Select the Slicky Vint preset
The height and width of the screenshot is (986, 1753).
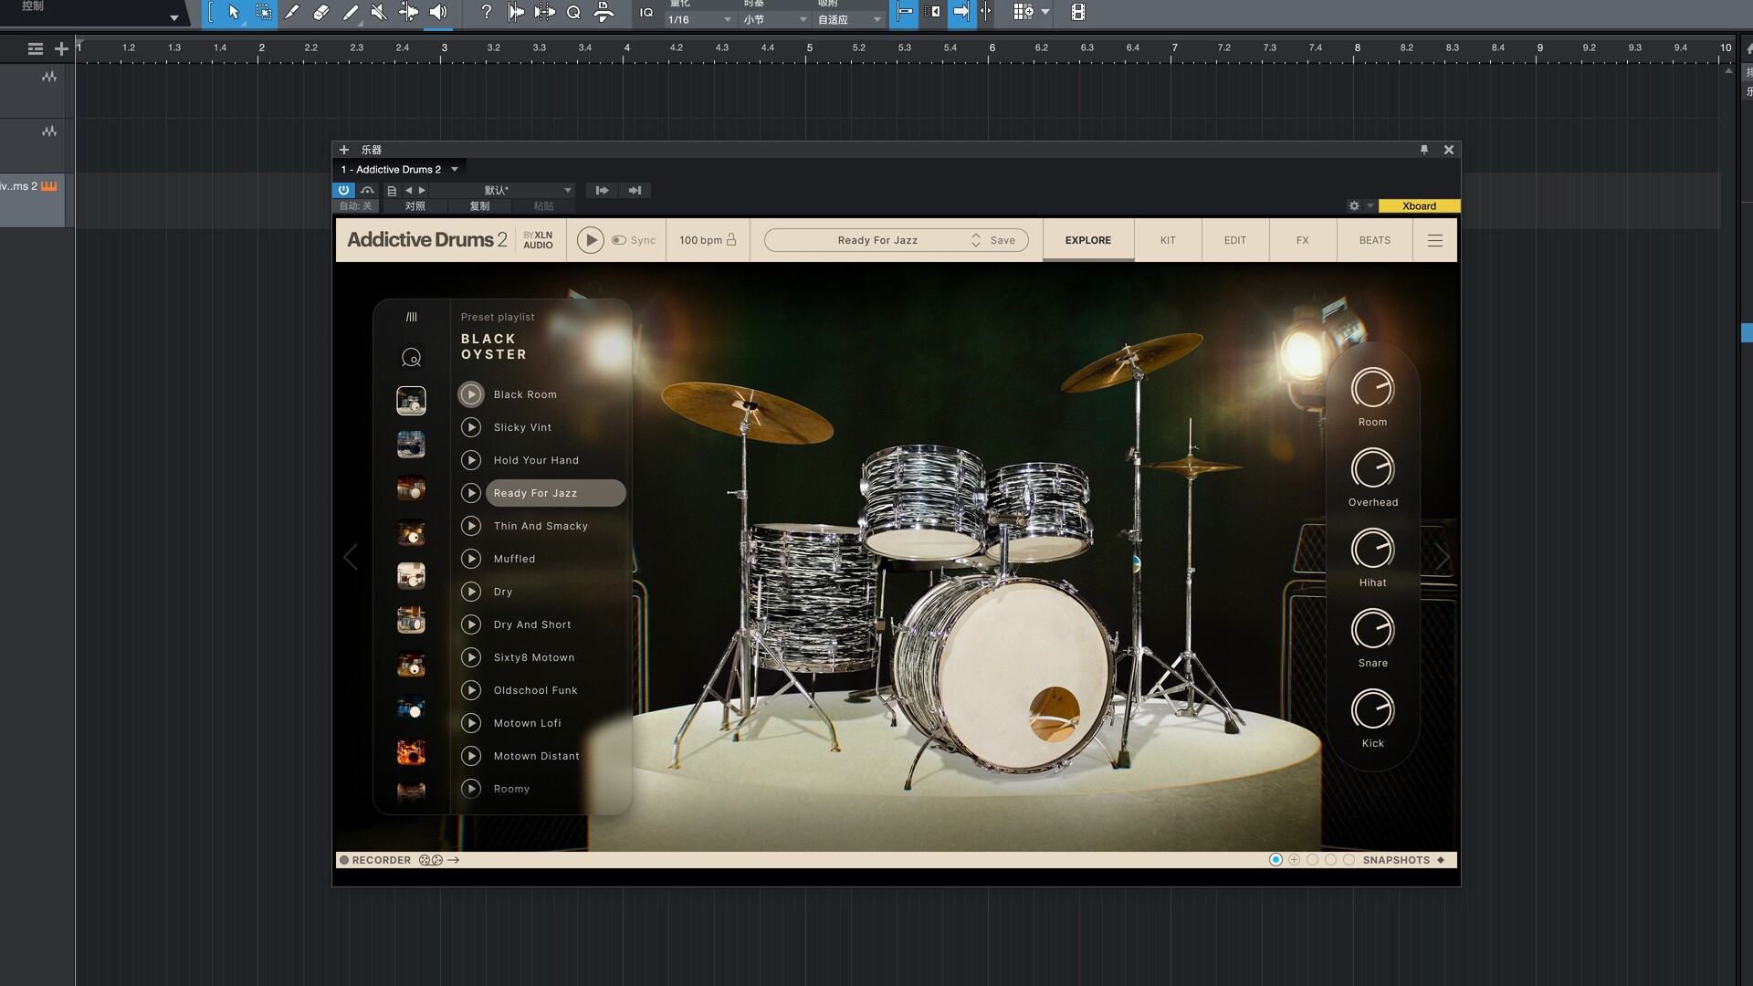point(522,427)
